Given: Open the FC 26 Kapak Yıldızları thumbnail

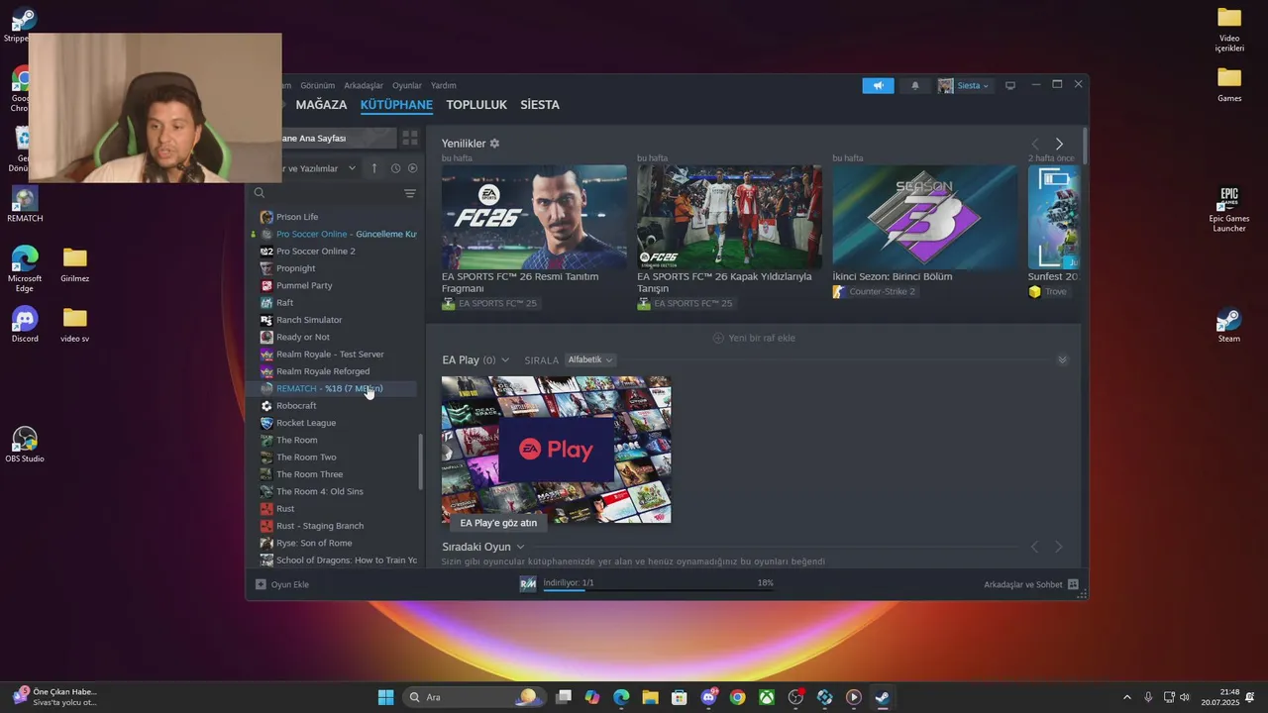Looking at the screenshot, I should [x=729, y=217].
